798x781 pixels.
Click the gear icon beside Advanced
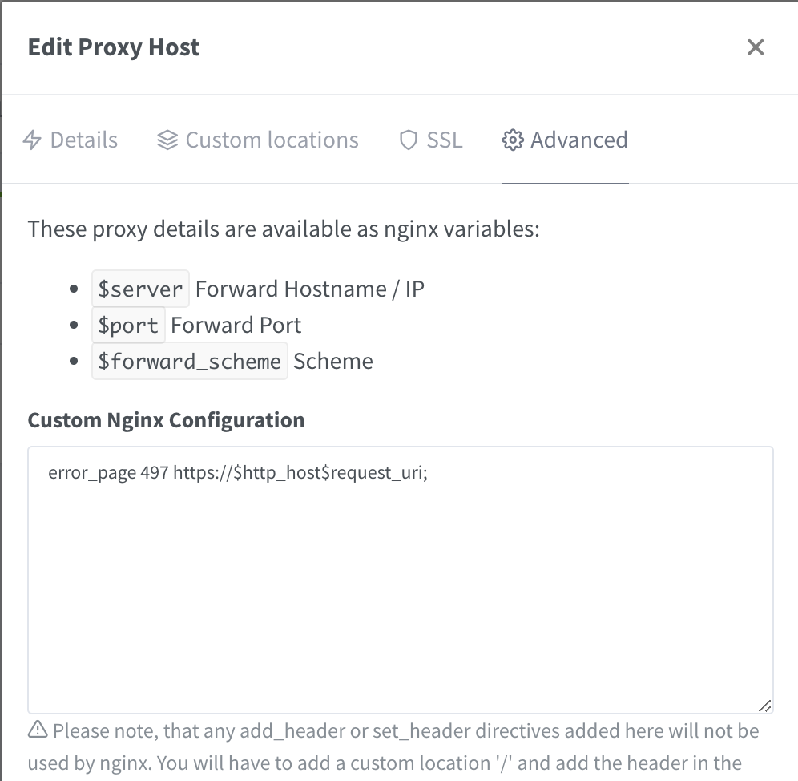pyautogui.click(x=511, y=140)
